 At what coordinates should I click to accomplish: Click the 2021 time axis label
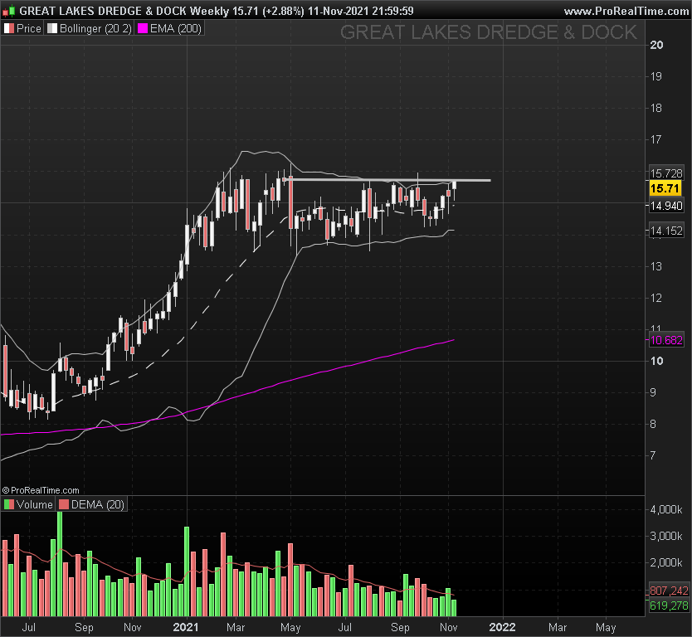[x=186, y=627]
